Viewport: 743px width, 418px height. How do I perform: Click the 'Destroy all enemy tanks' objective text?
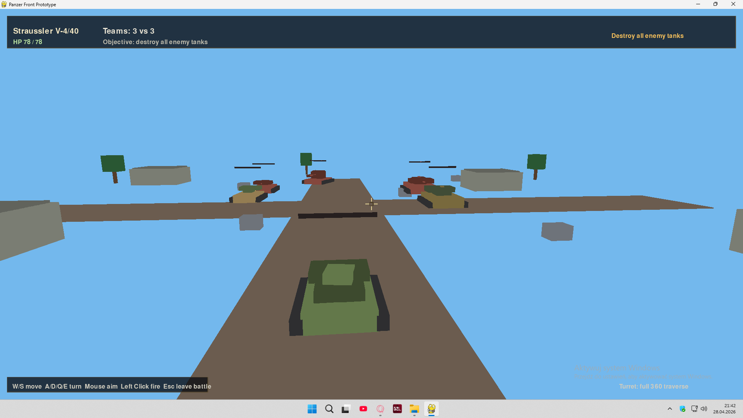647,36
